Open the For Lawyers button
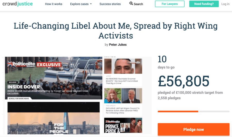232x137 pixels. coord(170,4)
